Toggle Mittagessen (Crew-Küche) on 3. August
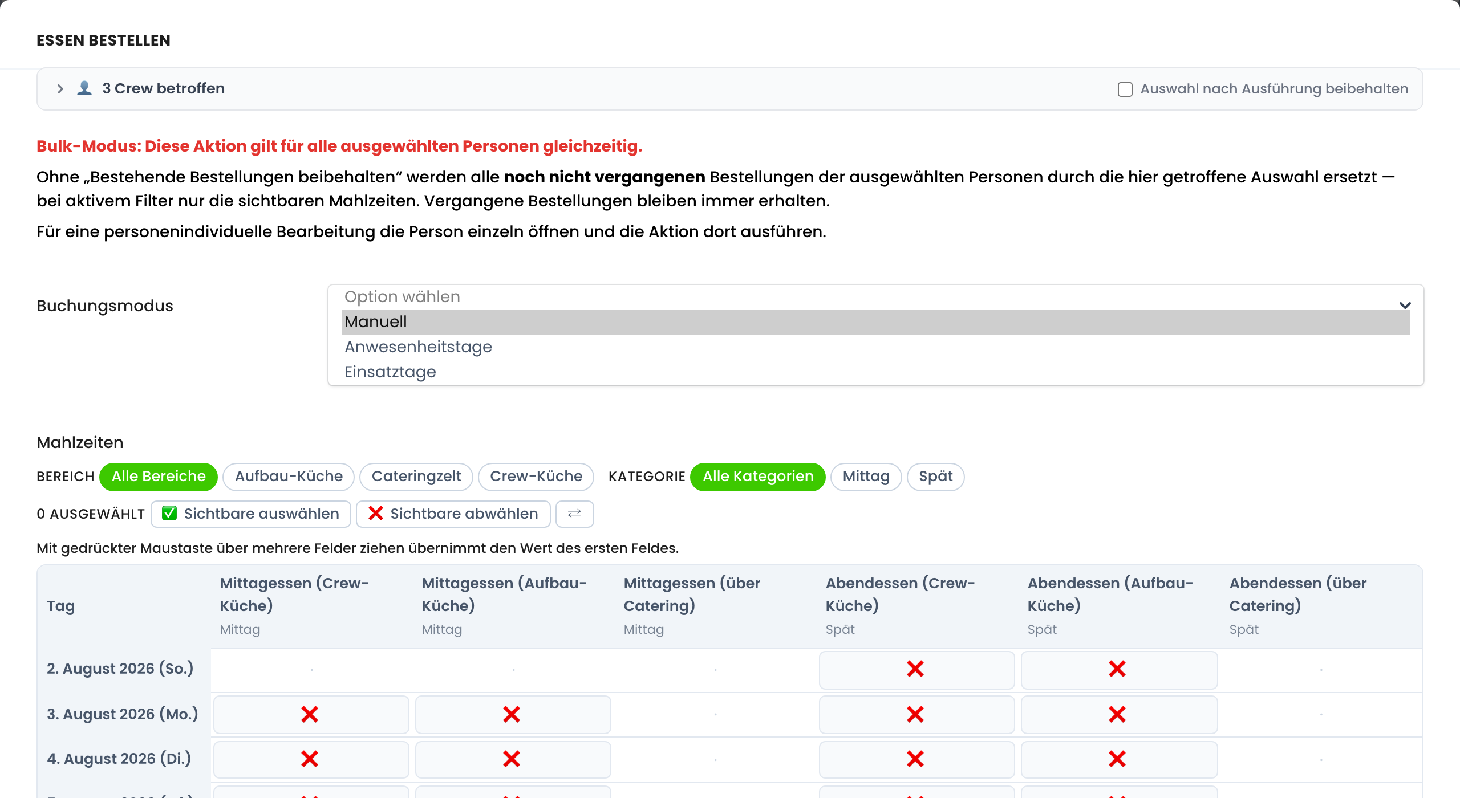The image size is (1460, 798). pyautogui.click(x=311, y=715)
